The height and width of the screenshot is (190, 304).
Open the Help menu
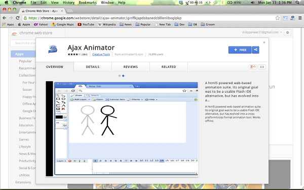(x=122, y=3)
